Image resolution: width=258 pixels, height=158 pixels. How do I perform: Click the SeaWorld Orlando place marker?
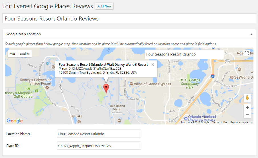[x=232, y=77]
